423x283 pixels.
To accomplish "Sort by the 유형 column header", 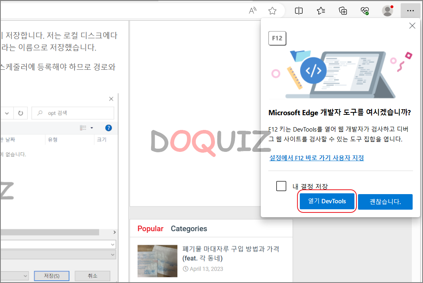I will 53,140.
